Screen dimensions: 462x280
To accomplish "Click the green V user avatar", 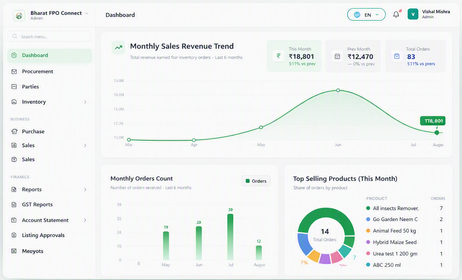I will pyautogui.click(x=413, y=14).
